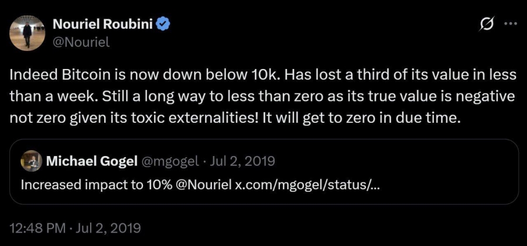The height and width of the screenshot is (246, 527).
Task: Click the tweet timestamp 12:48 PM
Action: [38, 228]
